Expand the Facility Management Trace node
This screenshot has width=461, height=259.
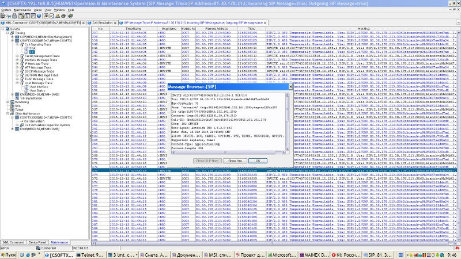(17, 56)
